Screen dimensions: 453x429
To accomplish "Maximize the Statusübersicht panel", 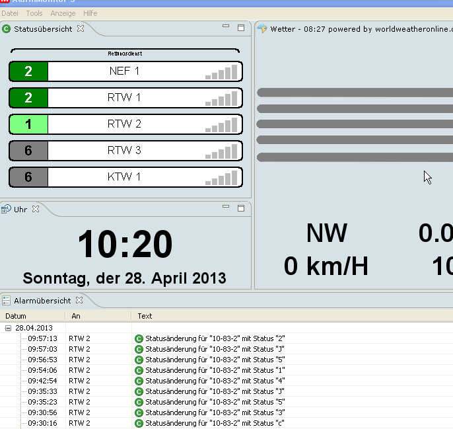I will 241,28.
